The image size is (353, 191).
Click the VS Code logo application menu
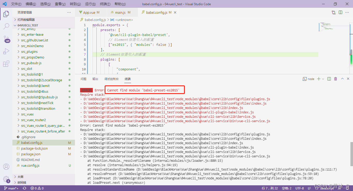[4, 4]
